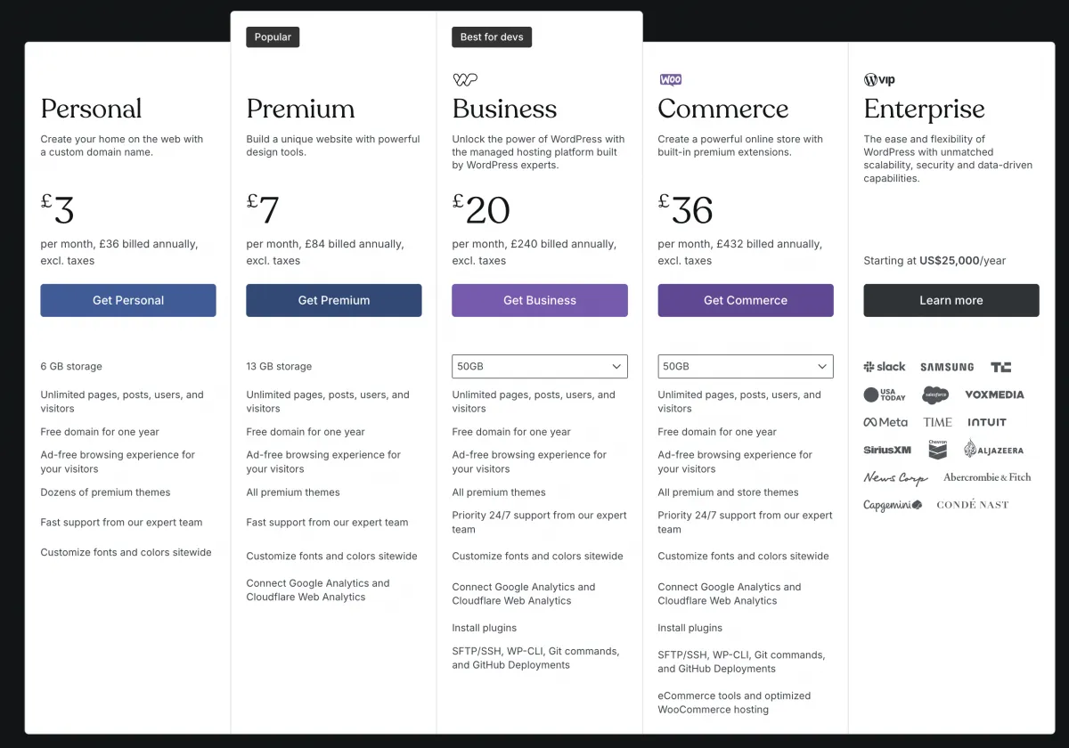
Task: Click Get Commerce
Action: pos(745,300)
